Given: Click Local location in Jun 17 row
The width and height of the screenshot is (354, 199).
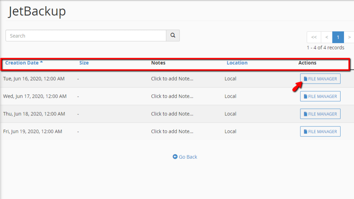Looking at the screenshot, I should coord(230,96).
